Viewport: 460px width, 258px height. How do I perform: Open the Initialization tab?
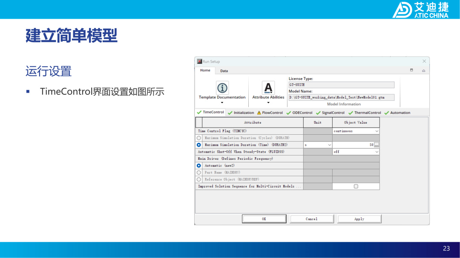[x=241, y=113]
